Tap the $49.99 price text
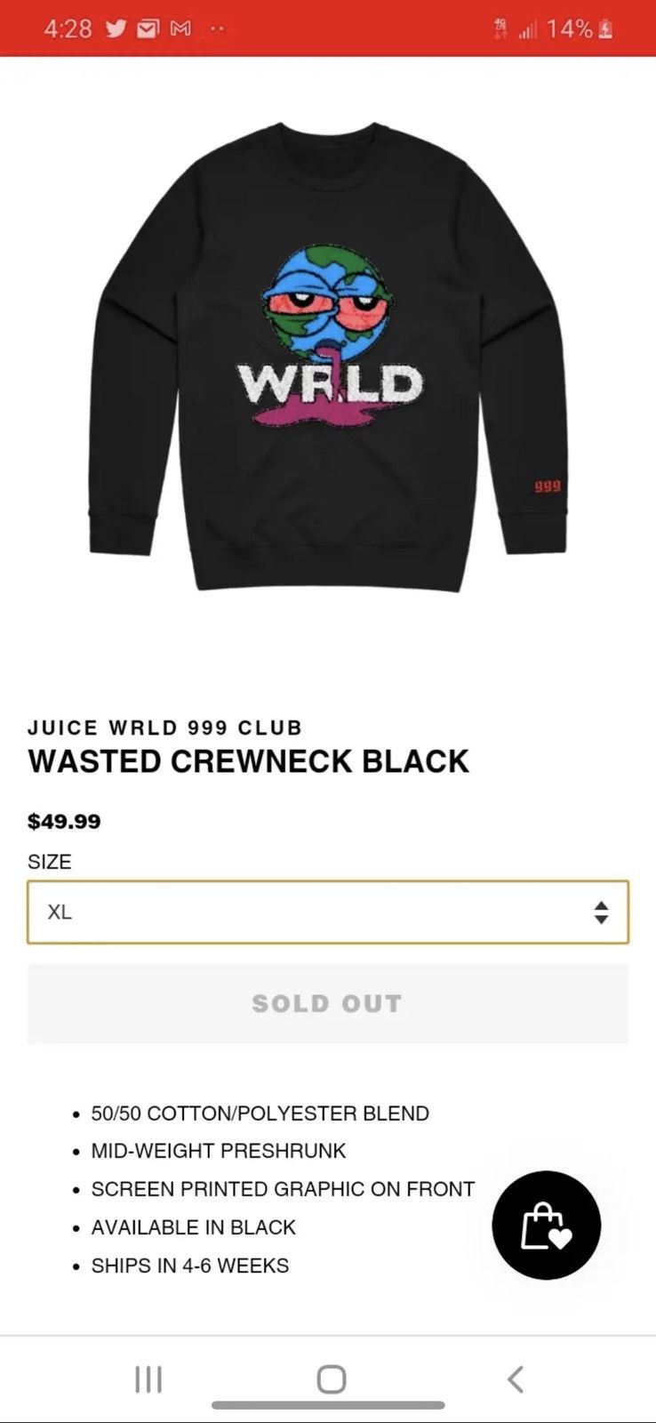The image size is (656, 1423). (x=64, y=821)
